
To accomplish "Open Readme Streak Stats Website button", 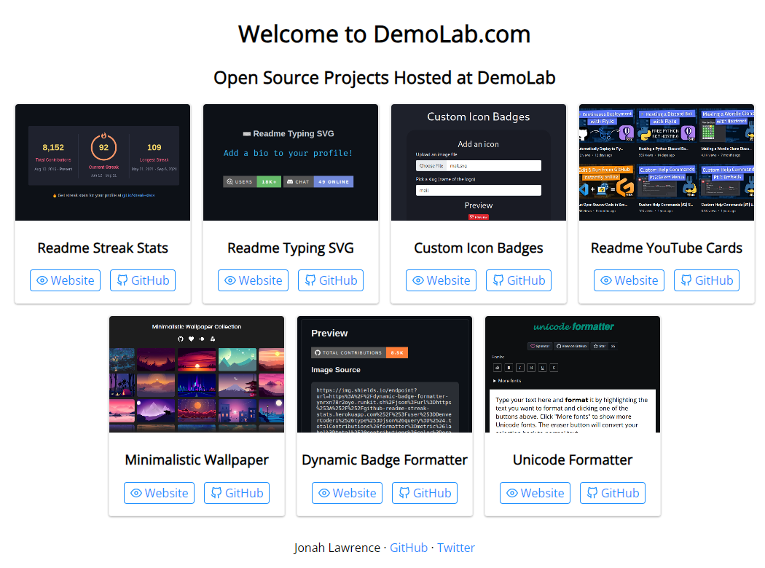I will (x=65, y=280).
